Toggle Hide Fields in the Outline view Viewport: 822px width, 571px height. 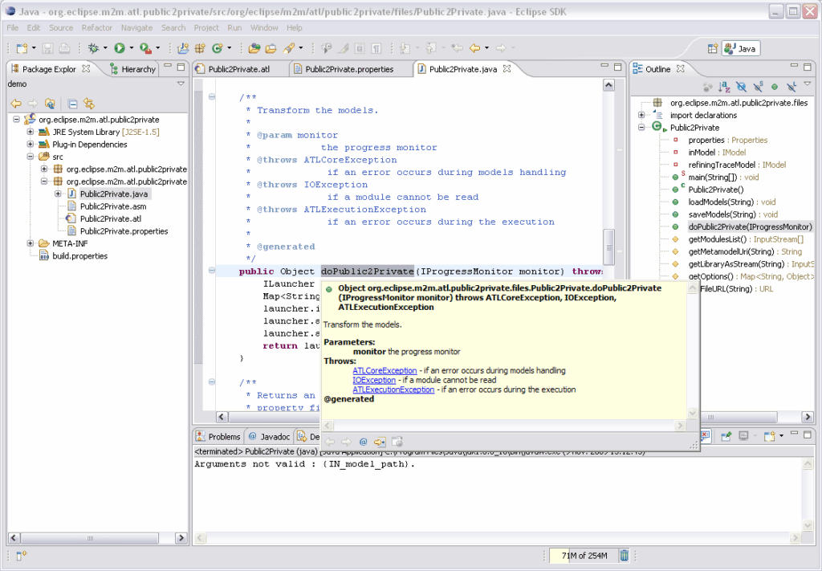pos(740,86)
